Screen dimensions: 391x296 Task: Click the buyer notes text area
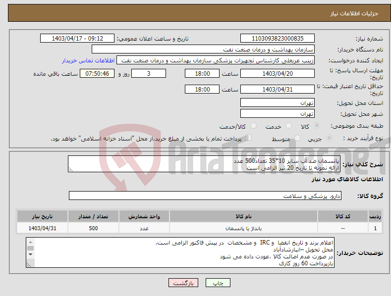point(180,252)
